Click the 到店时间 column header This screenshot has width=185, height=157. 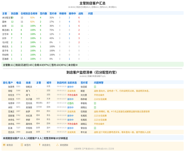[62, 83]
